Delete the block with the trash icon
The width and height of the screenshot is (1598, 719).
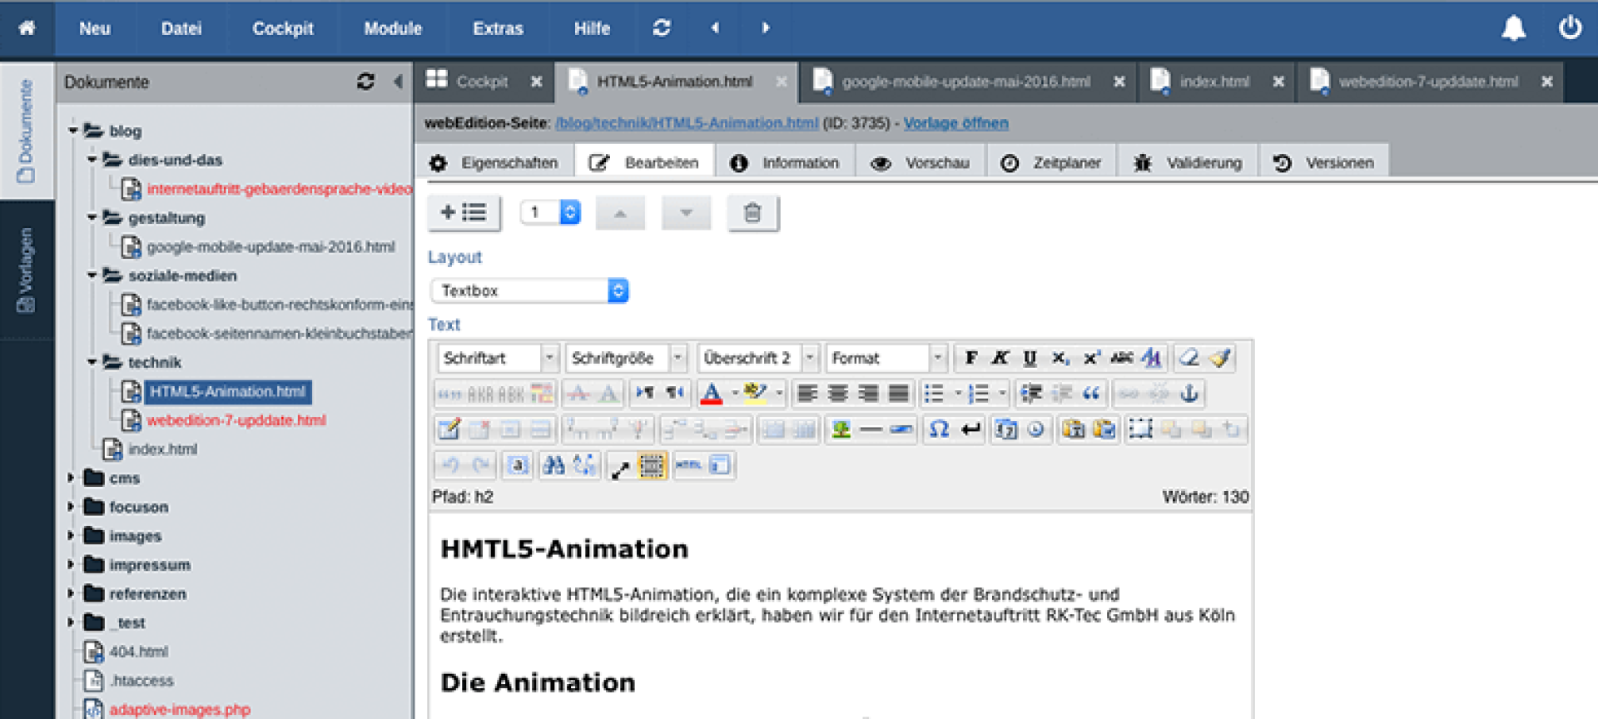tap(752, 213)
